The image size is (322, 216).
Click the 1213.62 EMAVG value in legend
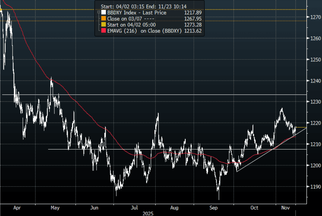193,31
